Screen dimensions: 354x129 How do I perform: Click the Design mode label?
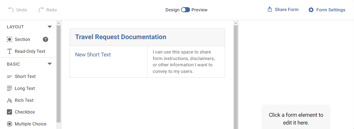172,10
